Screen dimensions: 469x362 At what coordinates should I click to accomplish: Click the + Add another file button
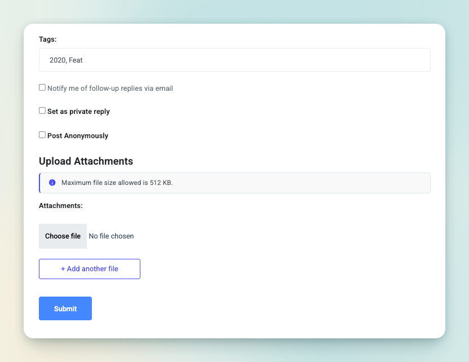pyautogui.click(x=90, y=269)
